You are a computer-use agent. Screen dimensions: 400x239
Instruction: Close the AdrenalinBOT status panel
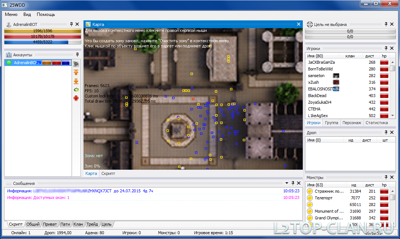[77, 24]
